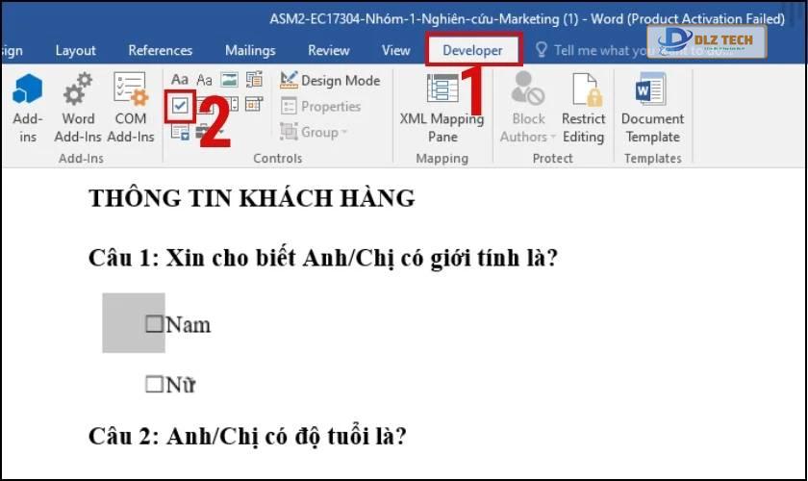Viewport: 808px width, 481px height.
Task: Insert Plain Text content control
Action: pos(205,80)
